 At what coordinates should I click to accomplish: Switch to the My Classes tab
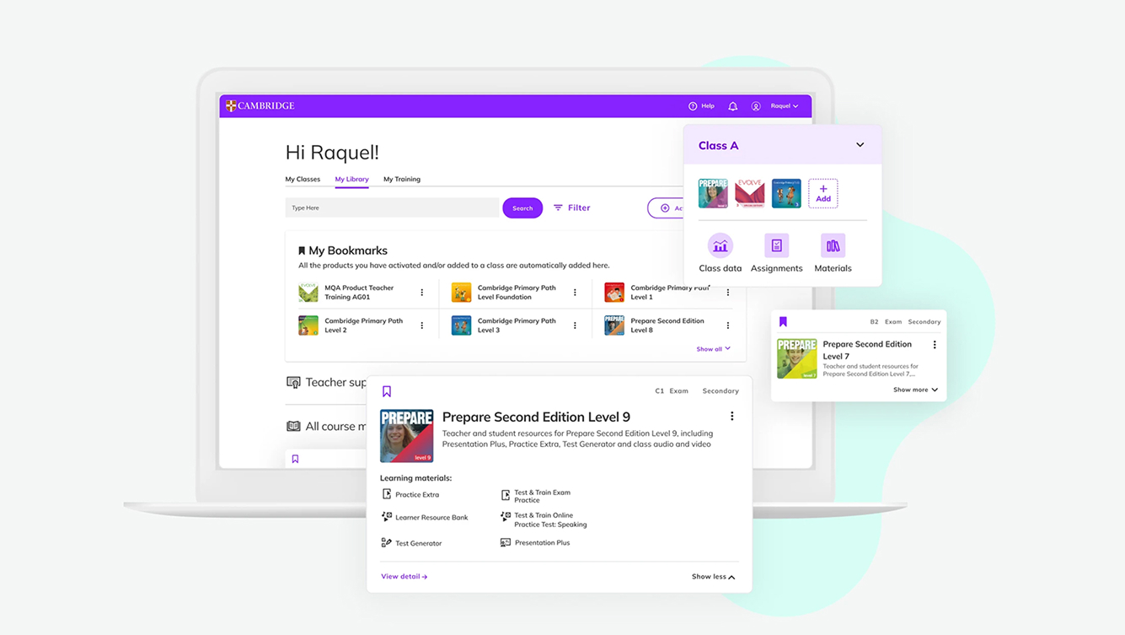pyautogui.click(x=303, y=179)
